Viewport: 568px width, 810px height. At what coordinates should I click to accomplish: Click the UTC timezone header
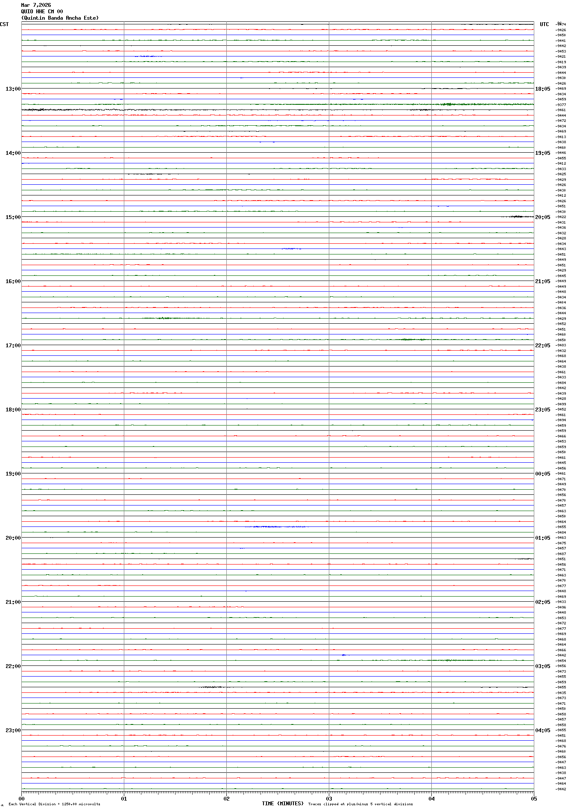(544, 24)
